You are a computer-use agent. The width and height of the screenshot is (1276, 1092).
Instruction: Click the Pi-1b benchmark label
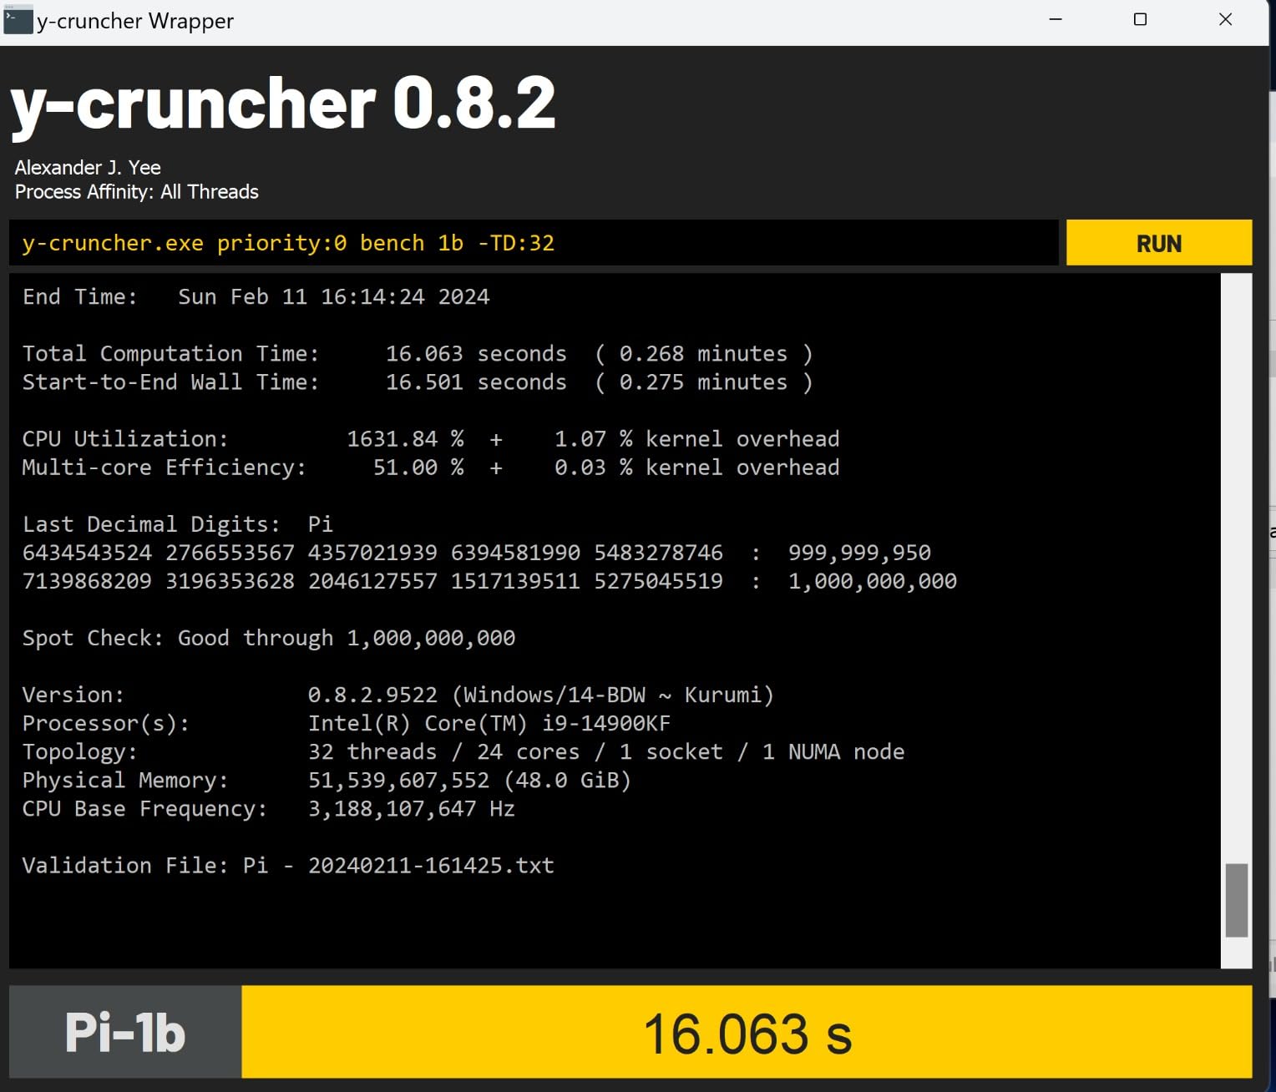125,1032
